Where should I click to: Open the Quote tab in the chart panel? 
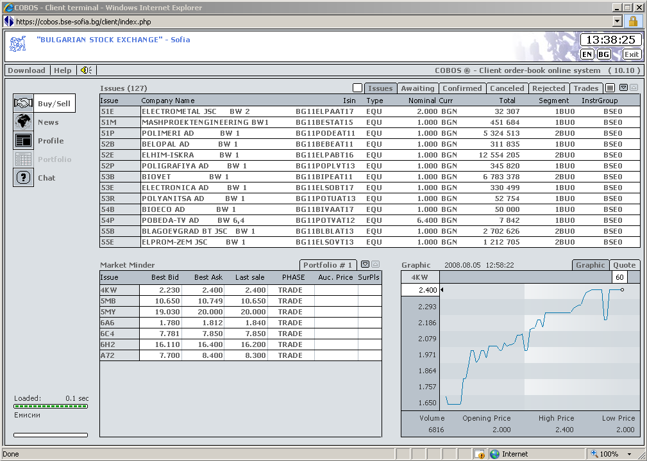pyautogui.click(x=624, y=265)
